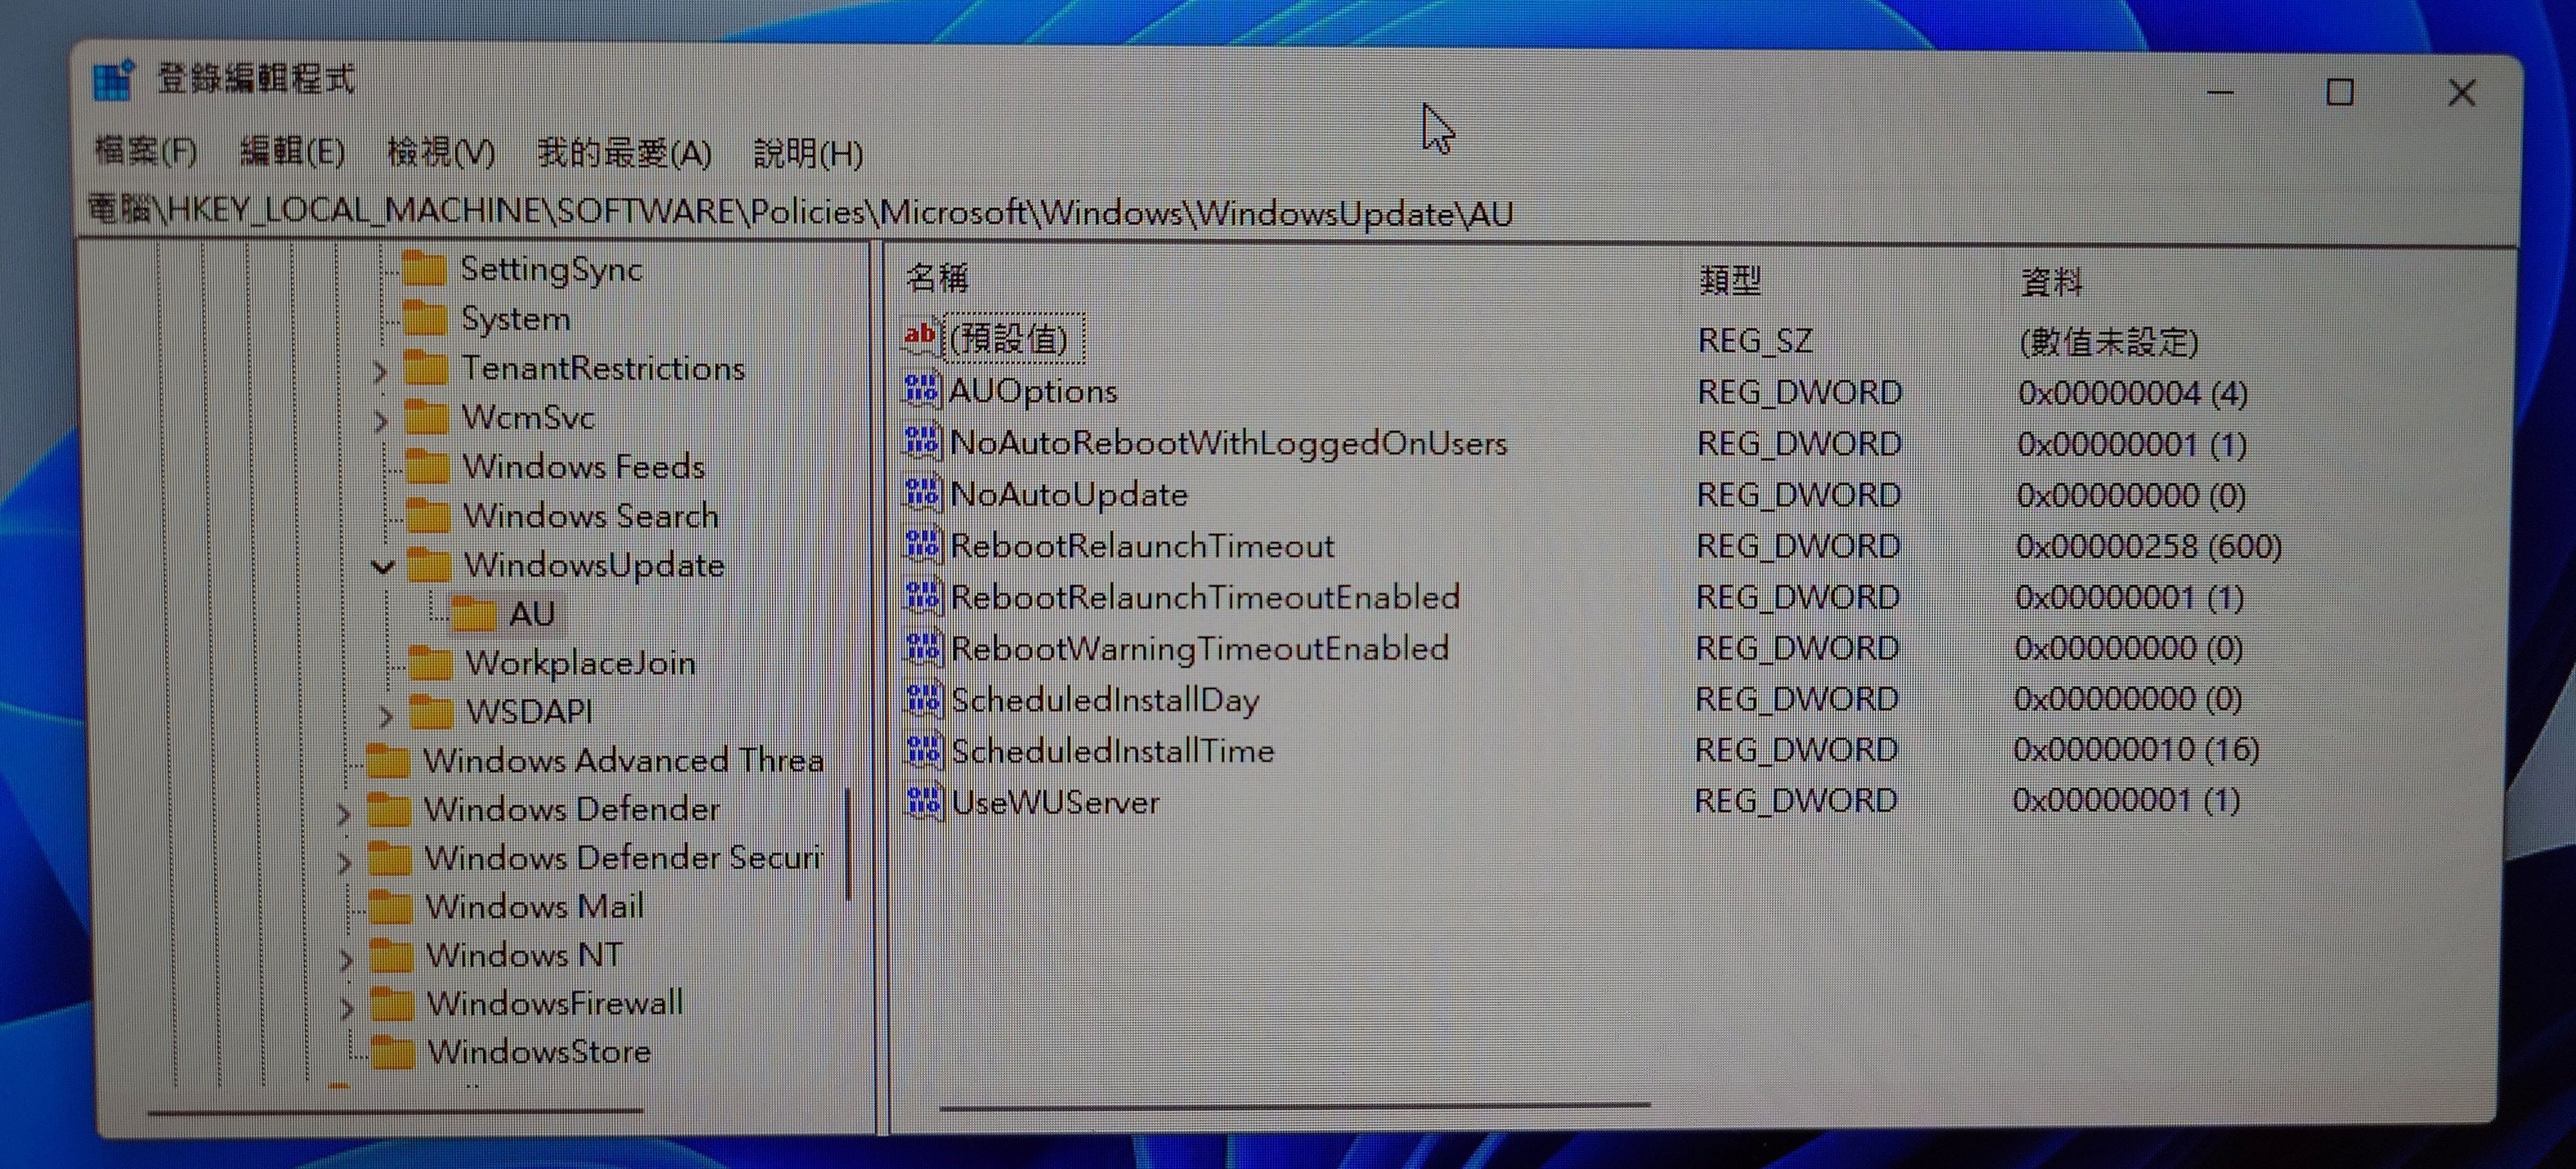Click the Windows Mail folder icon
The height and width of the screenshot is (1169, 2576).
(390, 907)
